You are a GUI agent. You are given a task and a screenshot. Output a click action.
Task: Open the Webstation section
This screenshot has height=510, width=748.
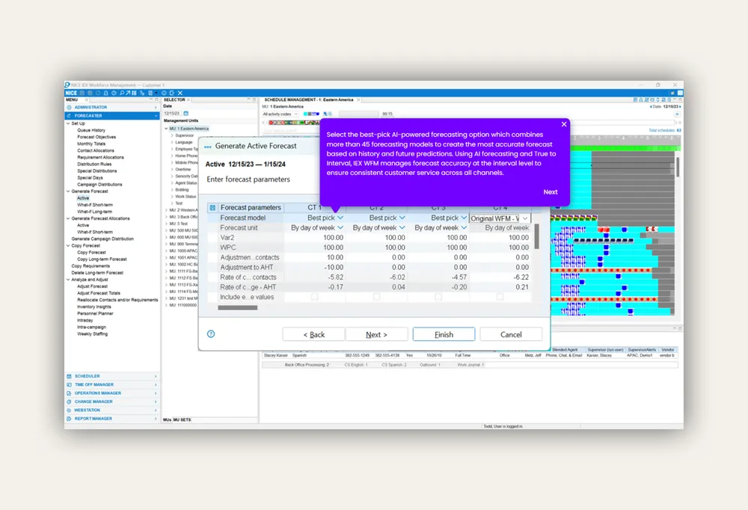point(112,411)
